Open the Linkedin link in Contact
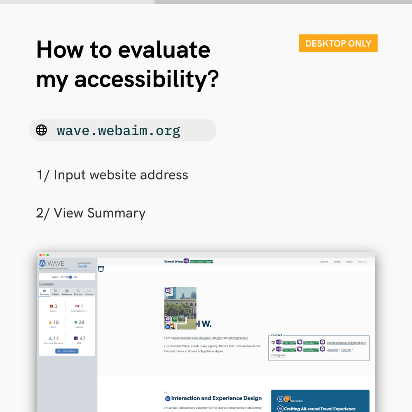412x412 pixels. click(x=332, y=349)
